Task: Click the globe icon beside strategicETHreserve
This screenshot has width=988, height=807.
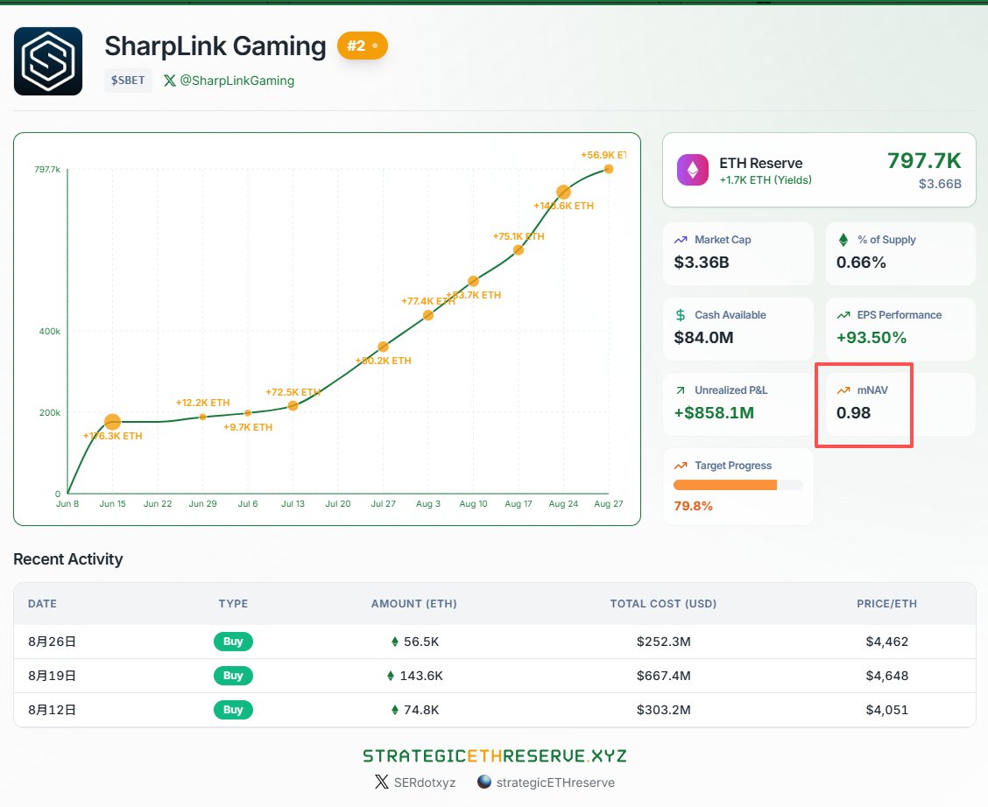Action: coord(483,782)
